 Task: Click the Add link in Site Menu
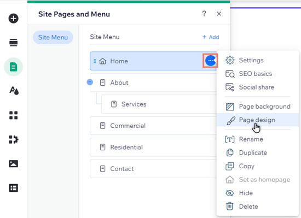pyautogui.click(x=211, y=37)
